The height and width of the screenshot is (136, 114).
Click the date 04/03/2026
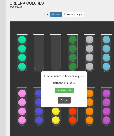[x=16, y=7]
